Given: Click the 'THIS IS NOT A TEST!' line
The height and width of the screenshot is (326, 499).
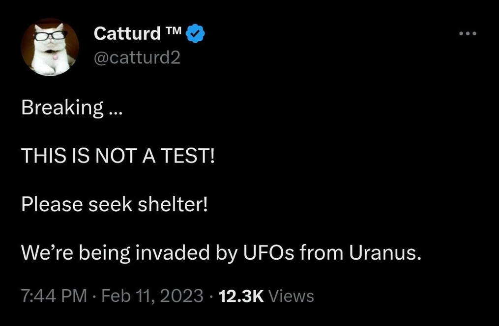Looking at the screenshot, I should [118, 156].
